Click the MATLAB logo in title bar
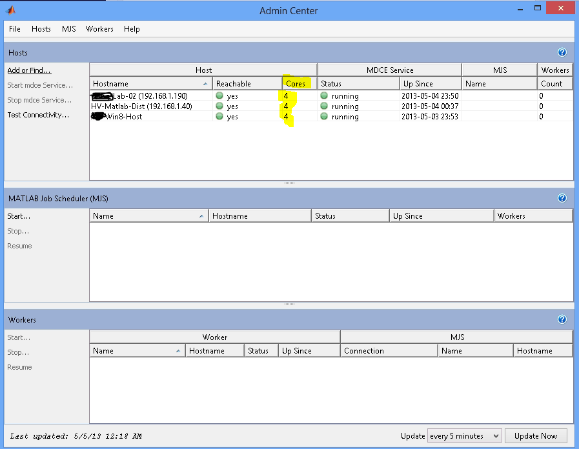The width and height of the screenshot is (579, 449). pyautogui.click(x=11, y=10)
